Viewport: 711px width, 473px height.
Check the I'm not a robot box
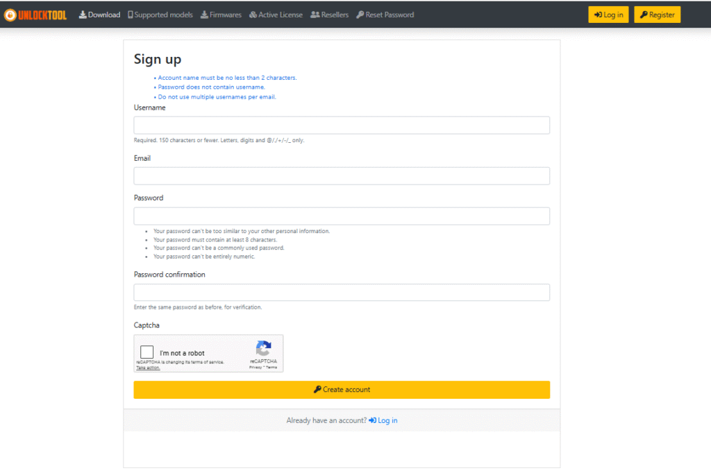click(x=147, y=352)
